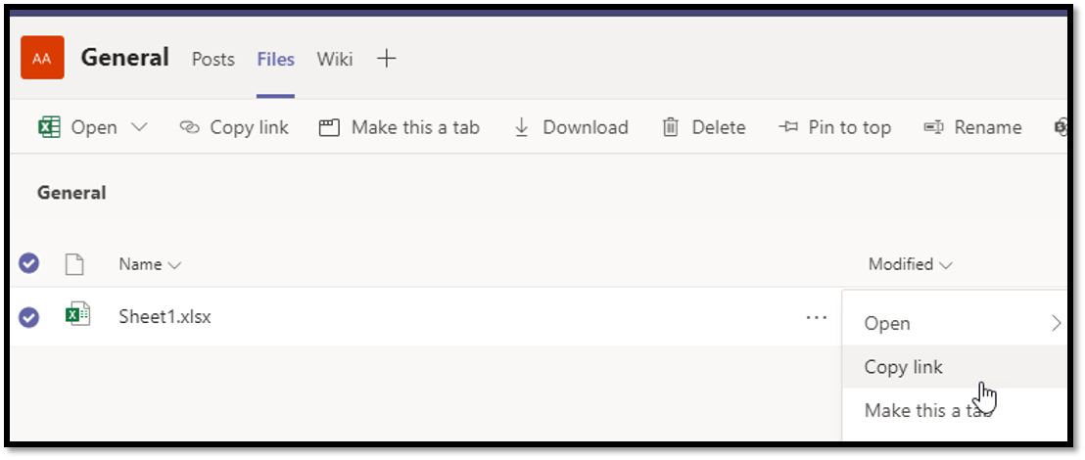Toggle the select all files checkmark

(x=29, y=262)
